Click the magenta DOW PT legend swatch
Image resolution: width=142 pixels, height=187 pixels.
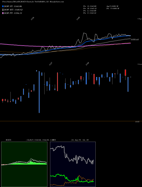pos(3,13)
